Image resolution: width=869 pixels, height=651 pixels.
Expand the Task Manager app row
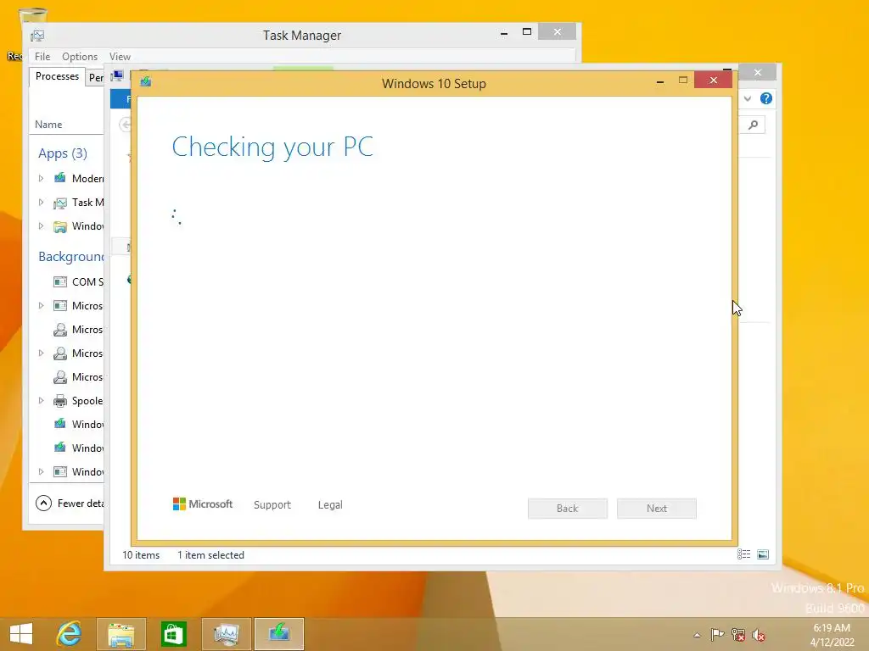(x=41, y=202)
